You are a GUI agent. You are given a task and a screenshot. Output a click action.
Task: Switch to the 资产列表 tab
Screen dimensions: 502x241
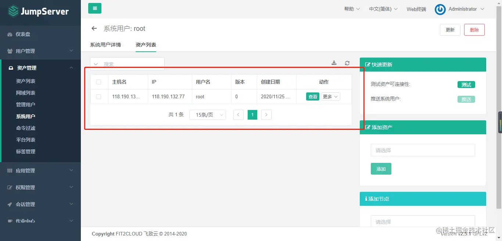pos(146,44)
